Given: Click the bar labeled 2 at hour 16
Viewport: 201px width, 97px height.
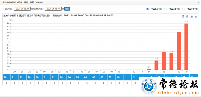Looking at the screenshot, I should [x=164, y=61].
